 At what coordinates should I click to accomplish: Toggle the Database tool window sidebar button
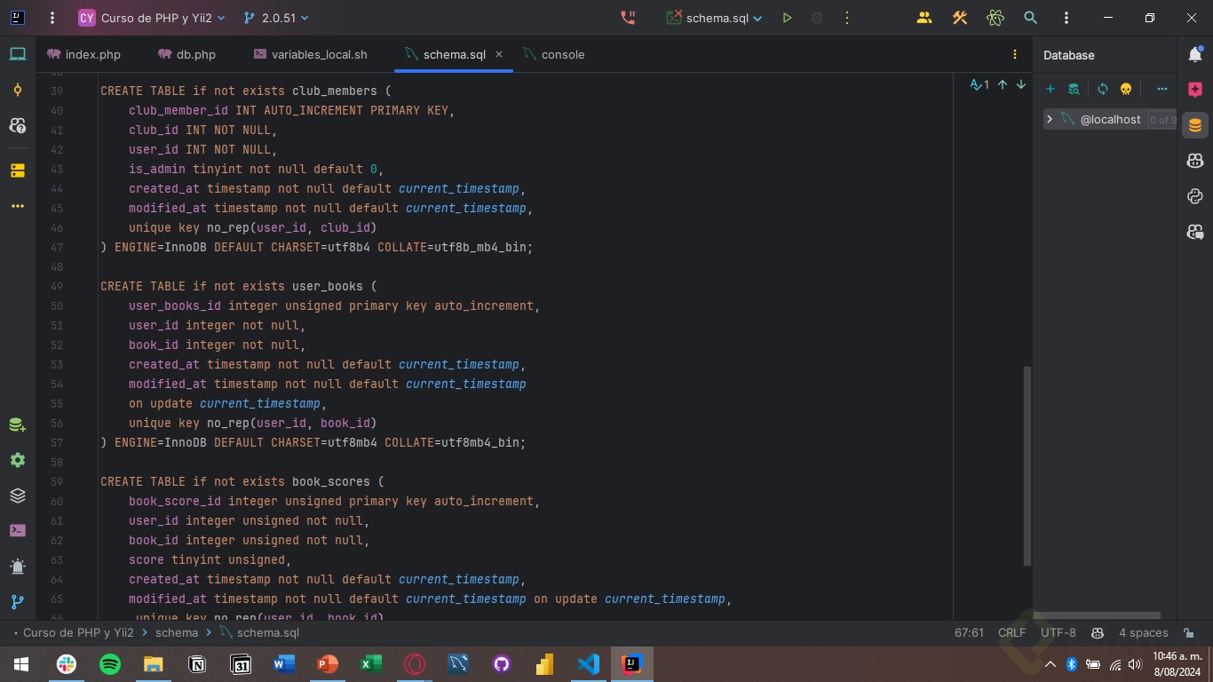pyautogui.click(x=1195, y=125)
